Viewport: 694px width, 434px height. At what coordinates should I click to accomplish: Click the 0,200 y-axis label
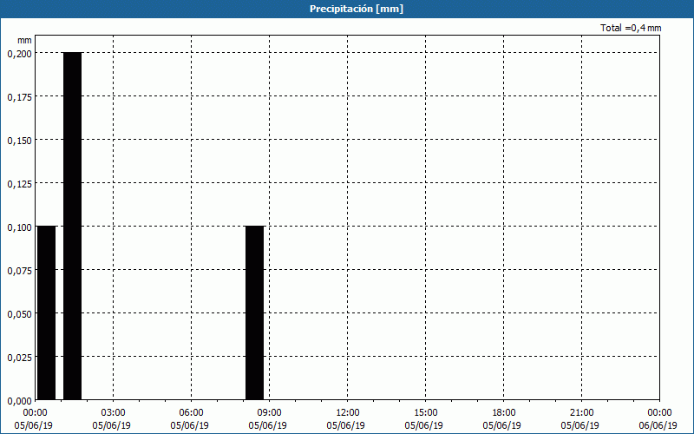19,54
